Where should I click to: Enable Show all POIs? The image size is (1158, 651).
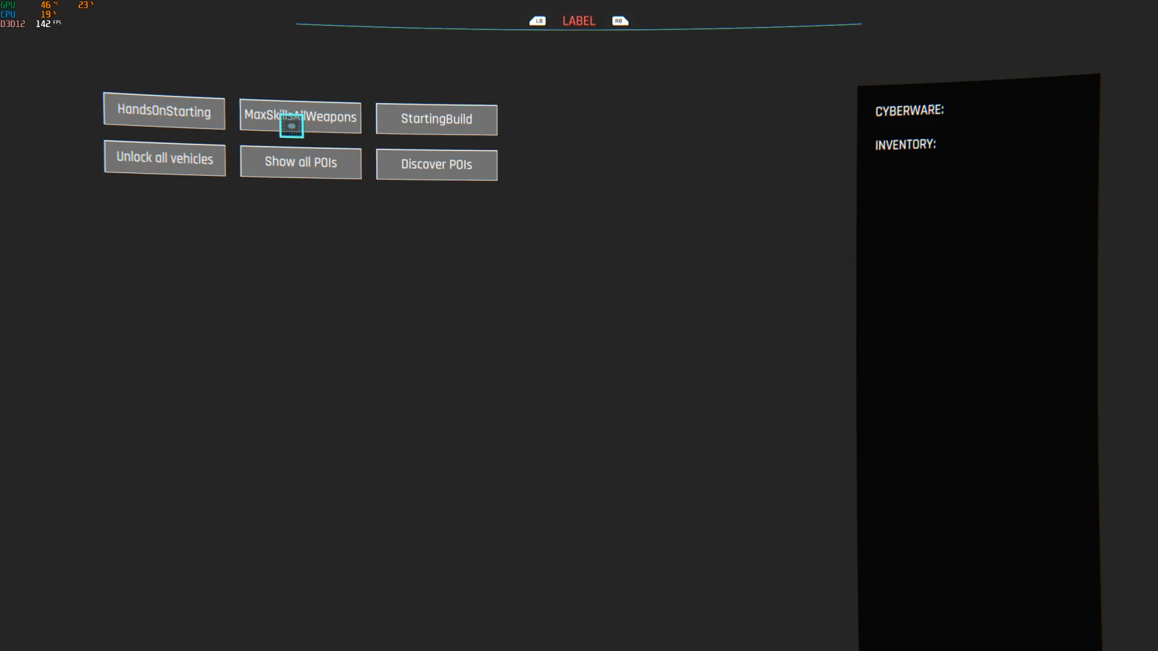click(301, 162)
